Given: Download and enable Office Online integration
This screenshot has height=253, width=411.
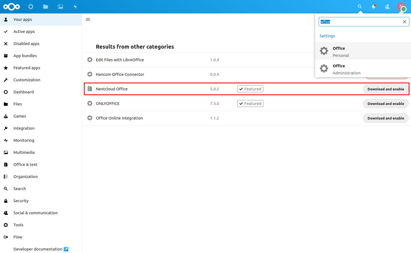Looking at the screenshot, I should click(x=386, y=118).
